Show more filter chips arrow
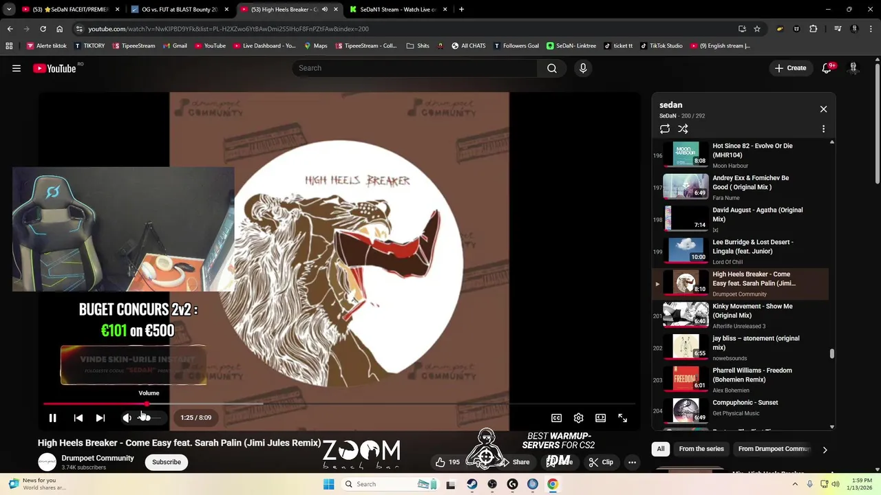This screenshot has height=495, width=881. [825, 450]
